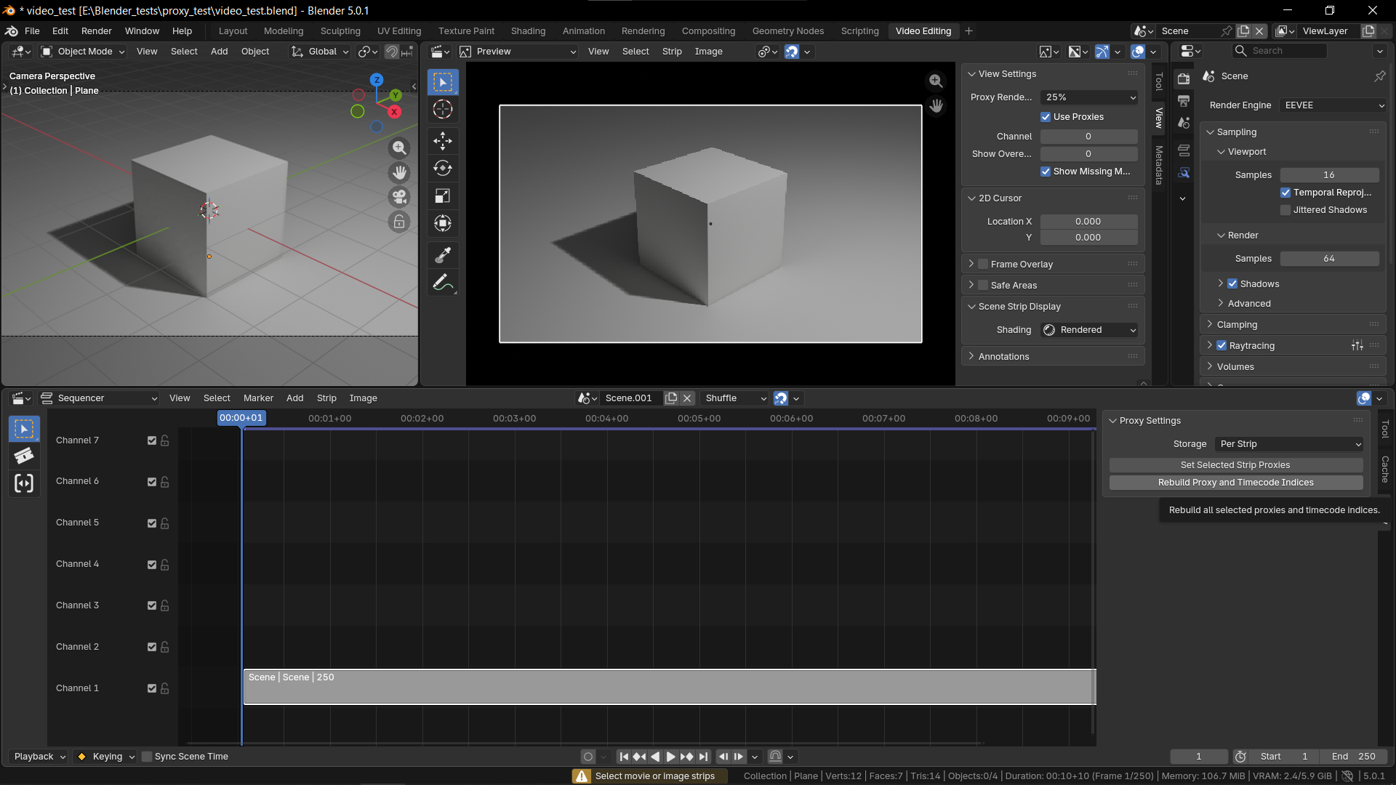This screenshot has width=1396, height=785.
Task: Switch to Geometry Nodes workspace tab
Action: click(x=788, y=31)
